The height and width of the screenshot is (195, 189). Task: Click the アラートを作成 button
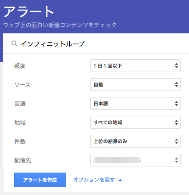(x=40, y=180)
